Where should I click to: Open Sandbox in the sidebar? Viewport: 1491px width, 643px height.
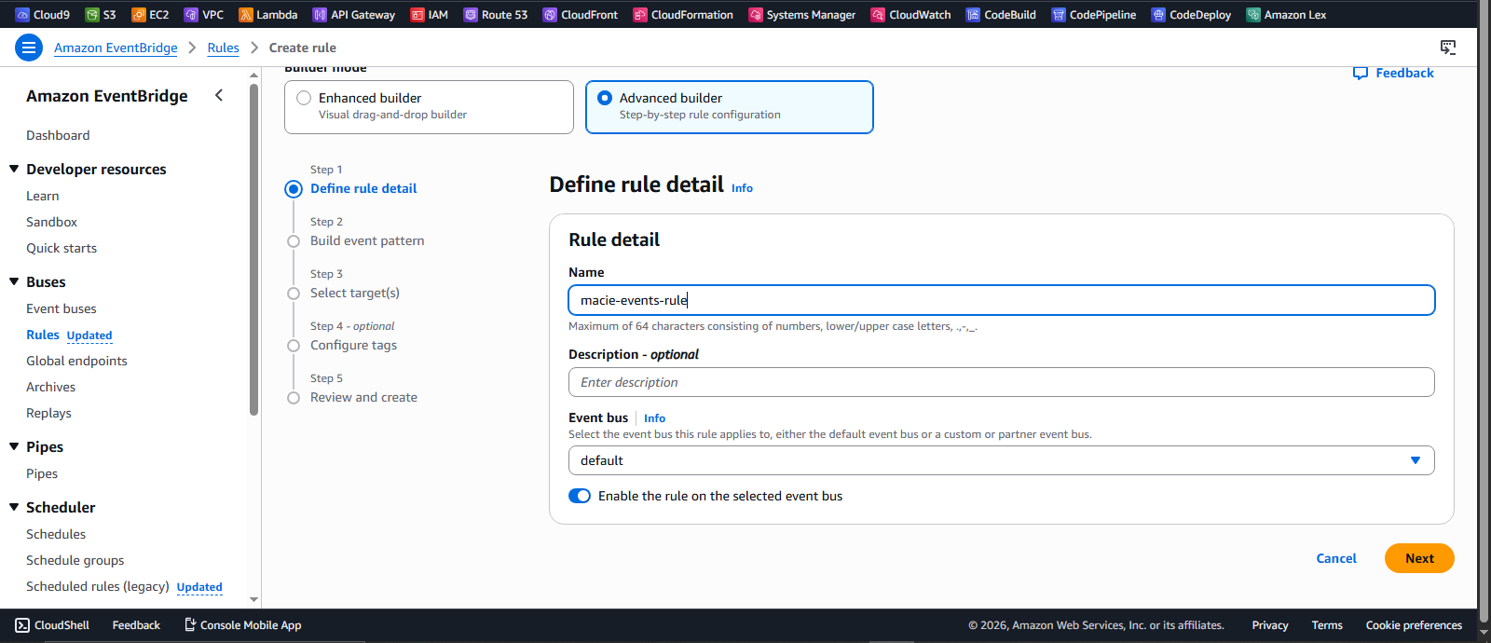point(51,222)
